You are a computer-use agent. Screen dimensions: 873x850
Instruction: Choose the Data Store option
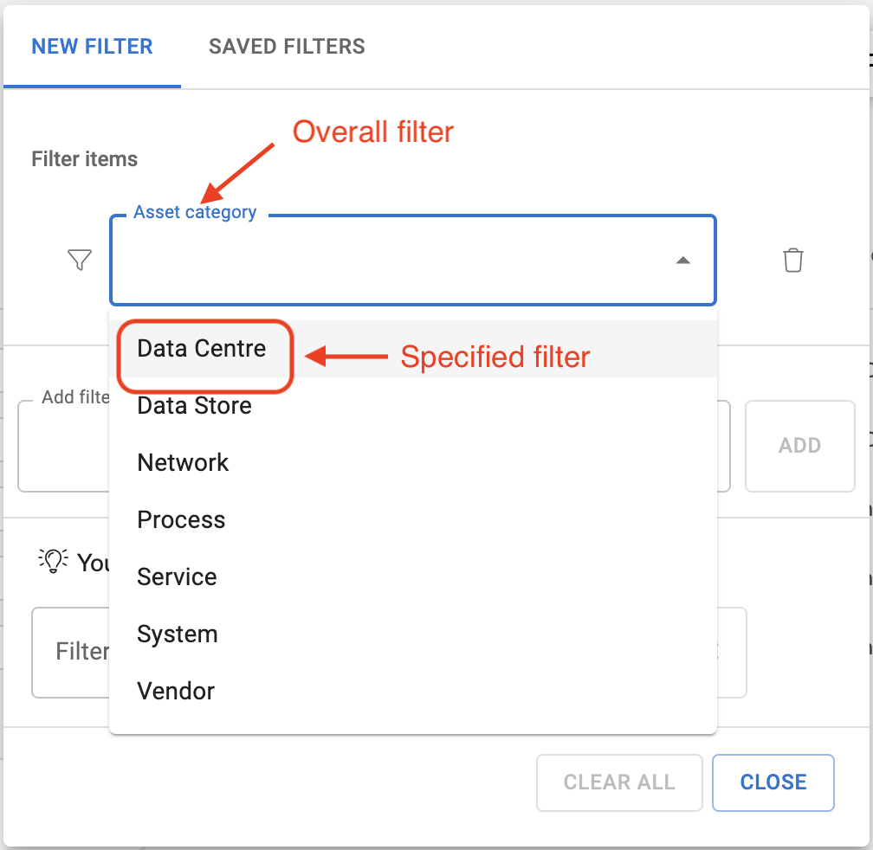[x=194, y=405]
